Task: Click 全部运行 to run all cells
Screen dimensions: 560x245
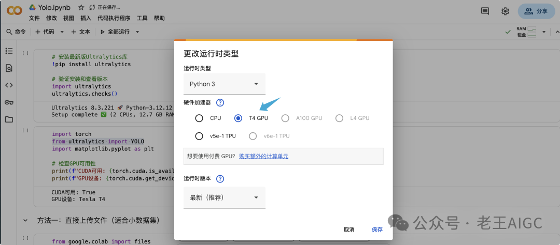Action: pyautogui.click(x=115, y=32)
